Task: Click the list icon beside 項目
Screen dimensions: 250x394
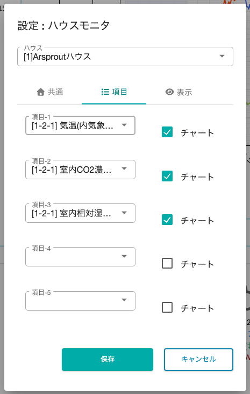Action: pos(105,92)
